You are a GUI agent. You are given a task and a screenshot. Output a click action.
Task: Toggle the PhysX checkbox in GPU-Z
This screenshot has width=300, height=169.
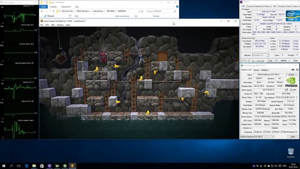[x=273, y=132]
